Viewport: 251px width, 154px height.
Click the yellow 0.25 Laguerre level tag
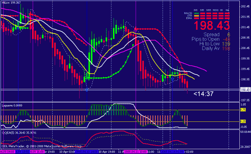243,121
